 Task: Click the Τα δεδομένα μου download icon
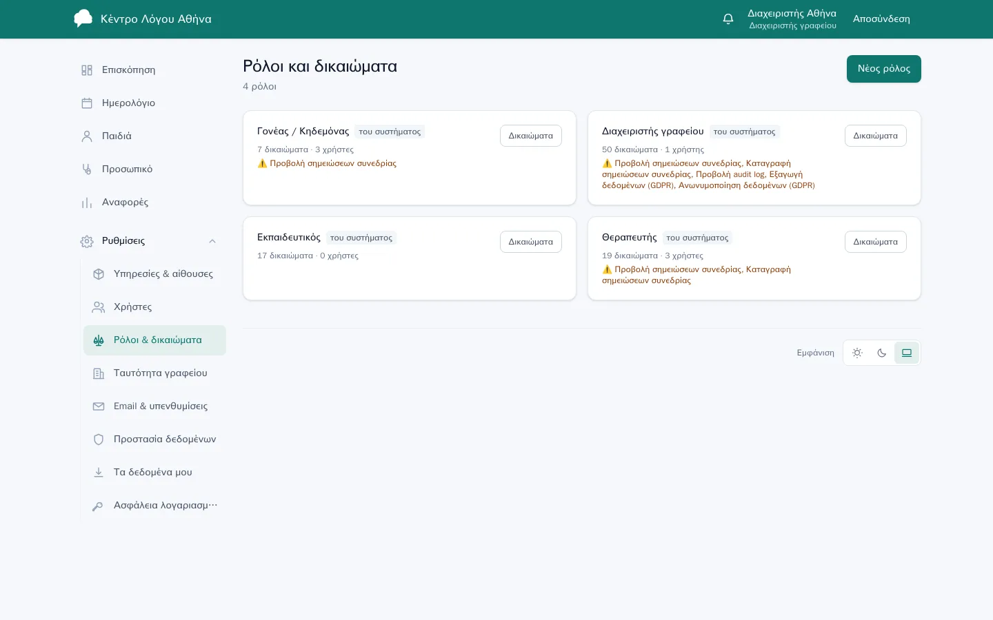point(99,473)
